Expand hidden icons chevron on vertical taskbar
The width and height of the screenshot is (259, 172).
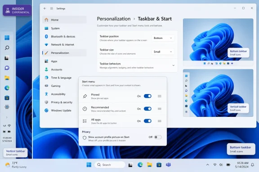click(7, 117)
